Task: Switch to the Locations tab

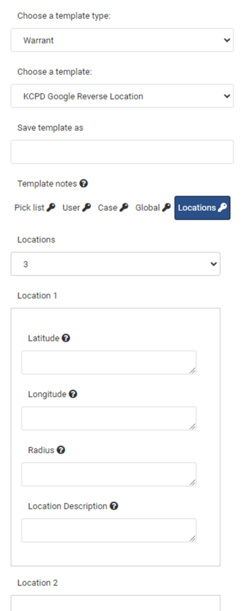Action: pyautogui.click(x=202, y=208)
